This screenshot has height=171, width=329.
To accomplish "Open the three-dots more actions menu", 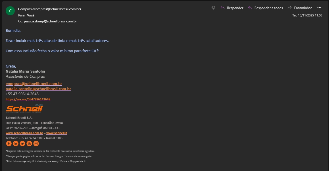I will point(319,8).
